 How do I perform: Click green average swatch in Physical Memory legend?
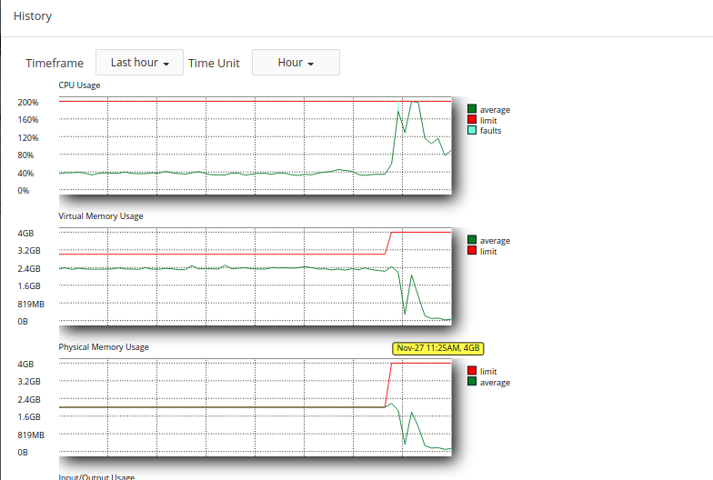472,381
